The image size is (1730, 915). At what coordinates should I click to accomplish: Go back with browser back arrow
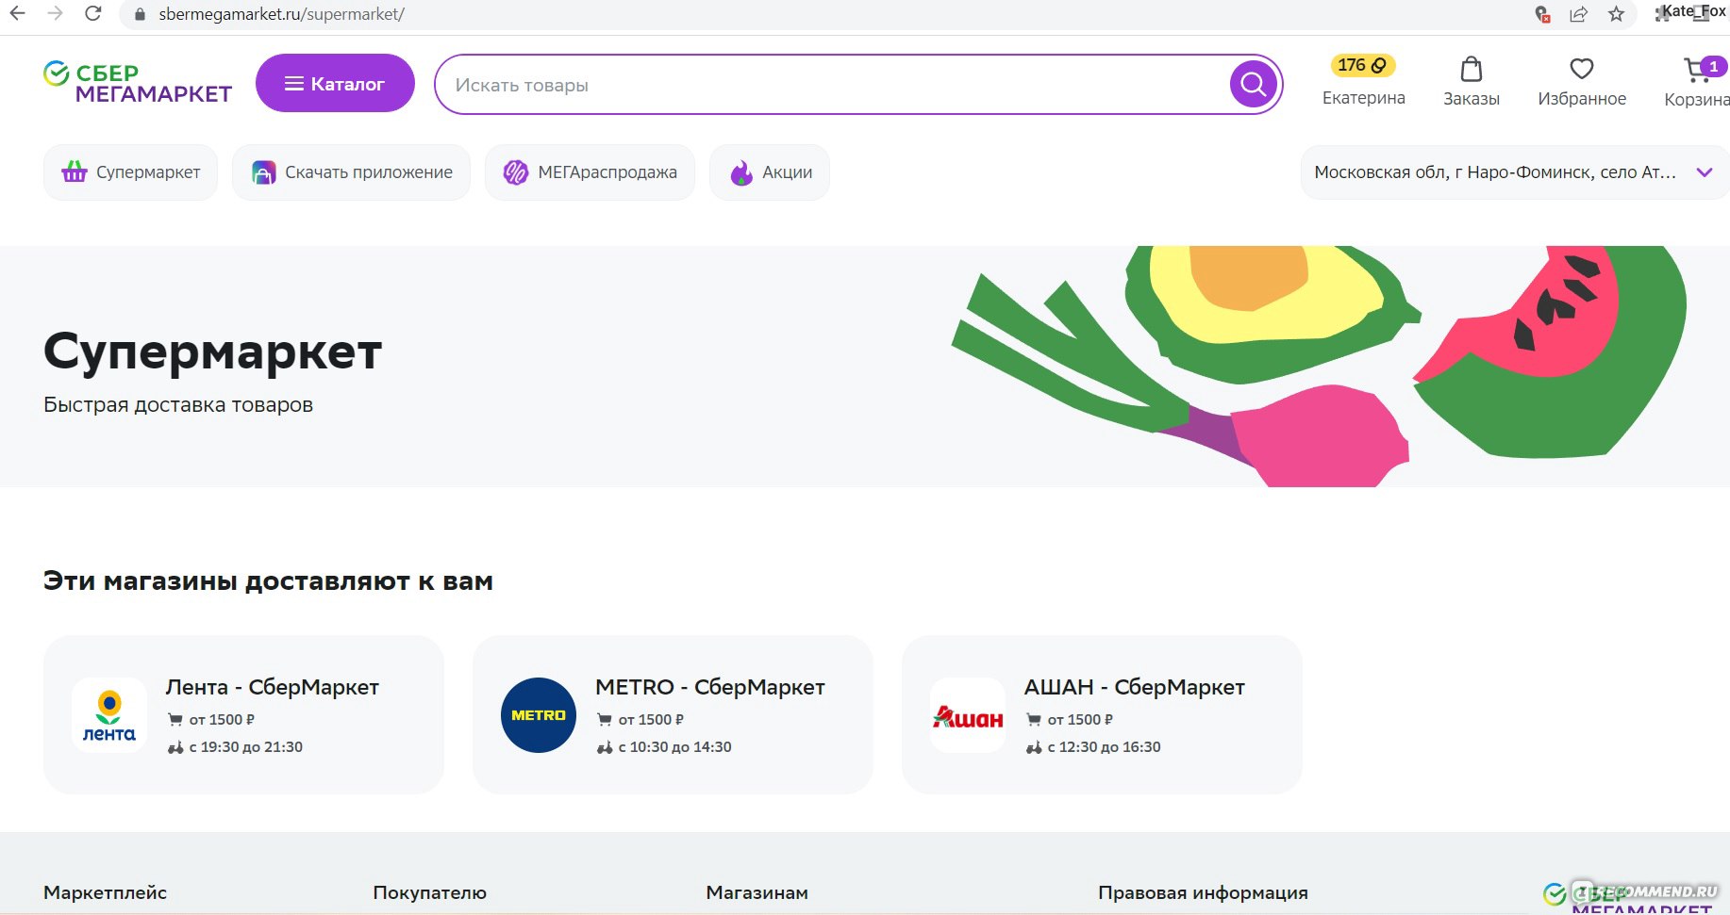17,13
